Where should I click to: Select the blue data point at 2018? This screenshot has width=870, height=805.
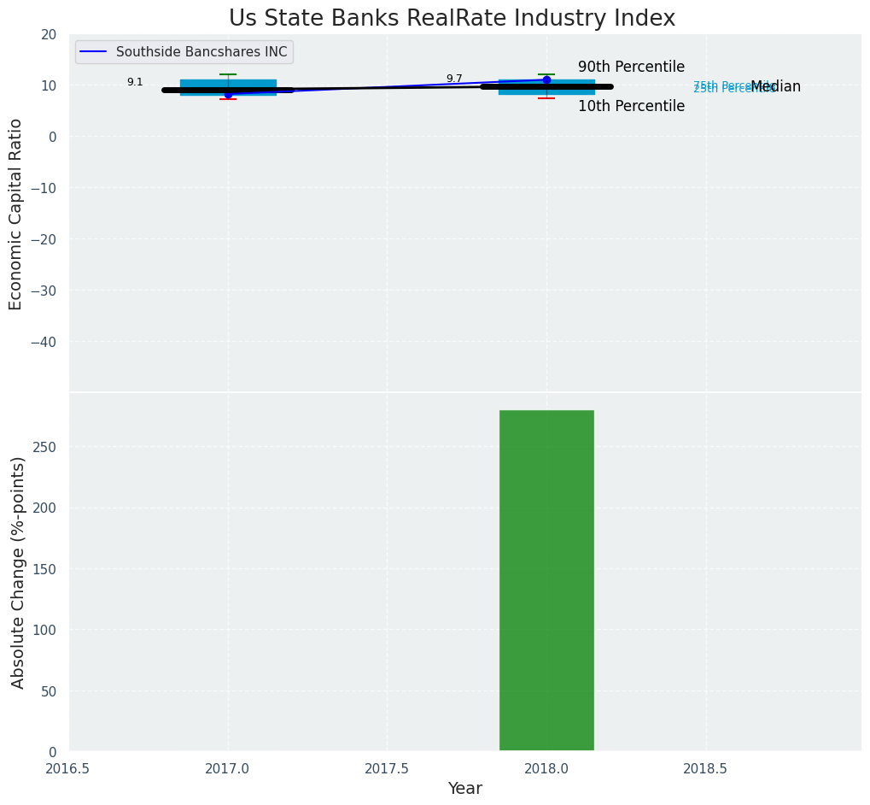tap(546, 80)
